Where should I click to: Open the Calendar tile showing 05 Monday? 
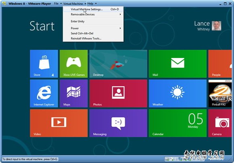click(178, 123)
